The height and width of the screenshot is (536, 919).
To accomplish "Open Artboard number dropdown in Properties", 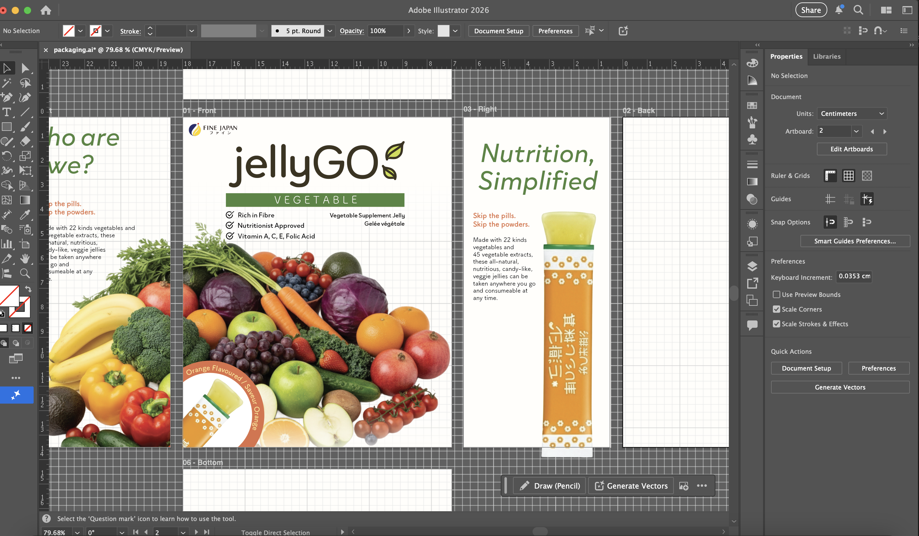I will point(856,131).
